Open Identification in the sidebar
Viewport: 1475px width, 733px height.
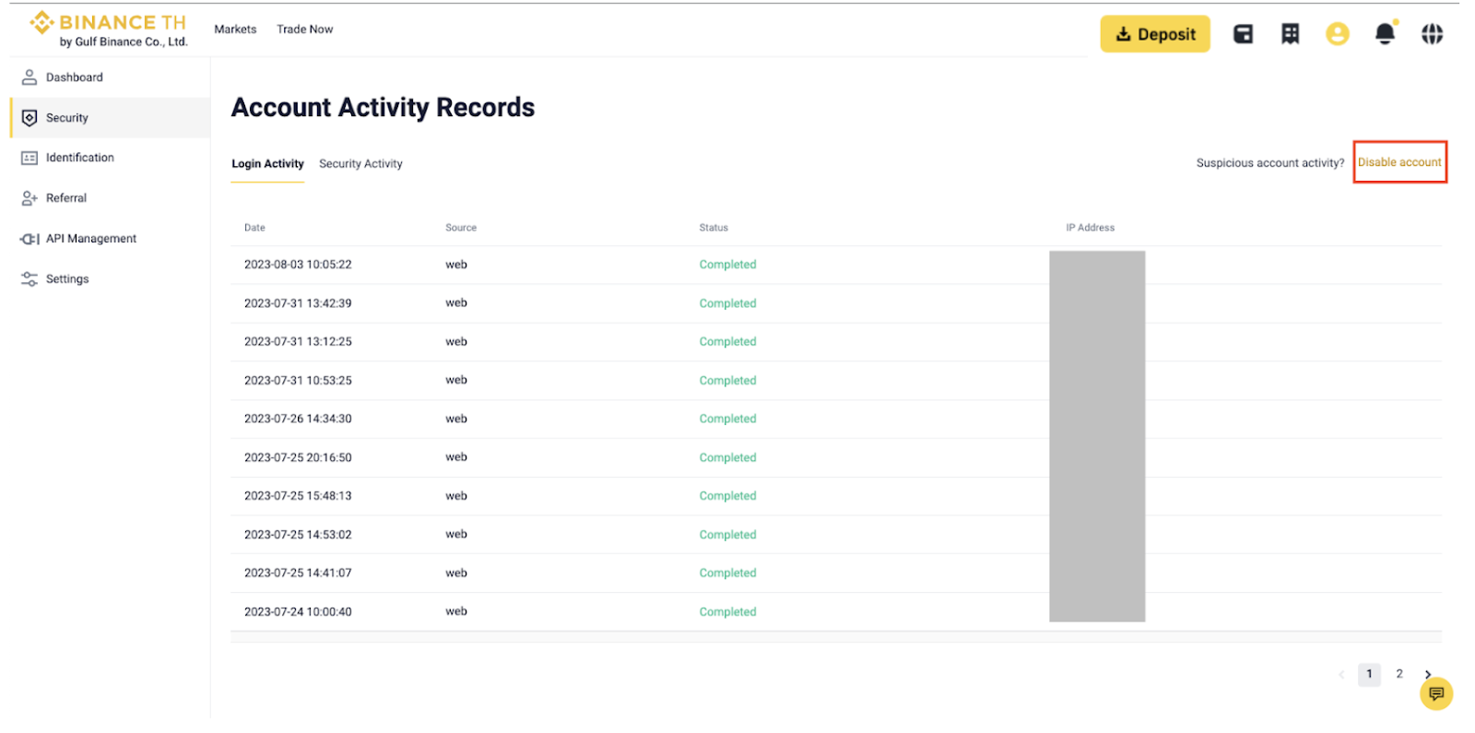(x=79, y=158)
